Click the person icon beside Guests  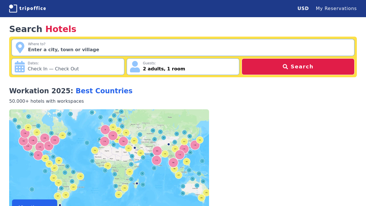(135, 67)
